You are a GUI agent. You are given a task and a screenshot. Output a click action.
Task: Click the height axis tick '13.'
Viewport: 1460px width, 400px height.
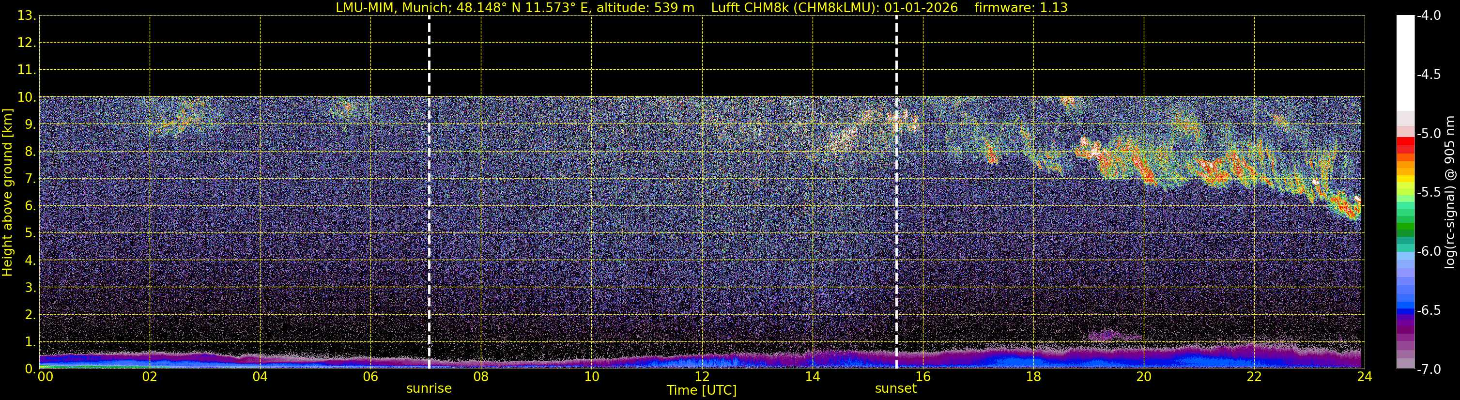click(27, 16)
